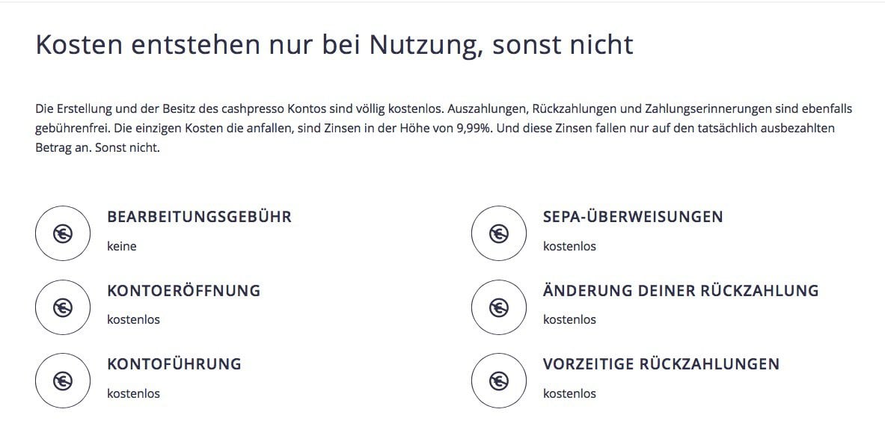Viewport: 885px width, 427px height.
Task: Select the VORZEITIGE RÜCKZAHLUNGEN heading
Action: point(661,364)
